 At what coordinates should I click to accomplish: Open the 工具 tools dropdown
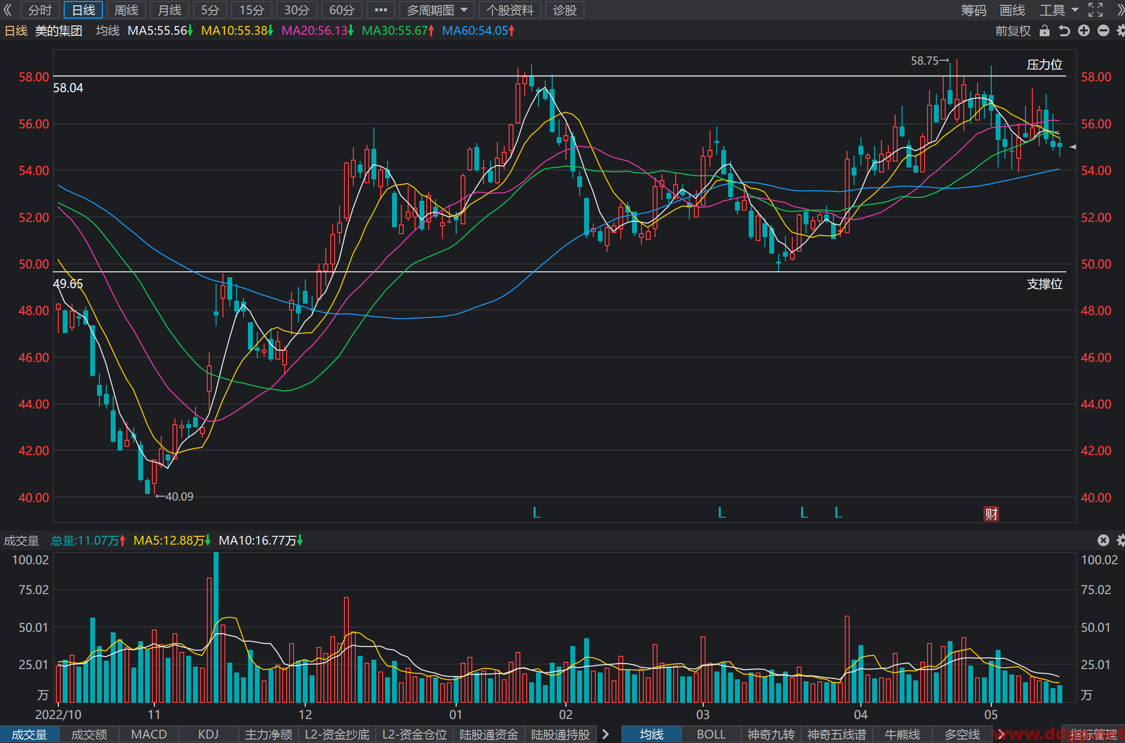(1059, 10)
